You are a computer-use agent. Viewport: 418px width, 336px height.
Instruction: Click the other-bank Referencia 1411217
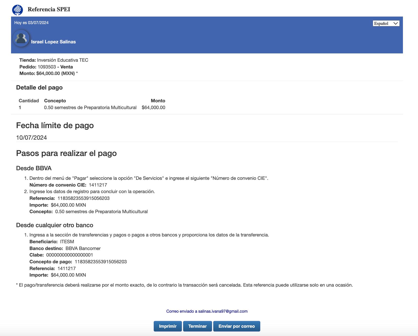(x=67, y=269)
